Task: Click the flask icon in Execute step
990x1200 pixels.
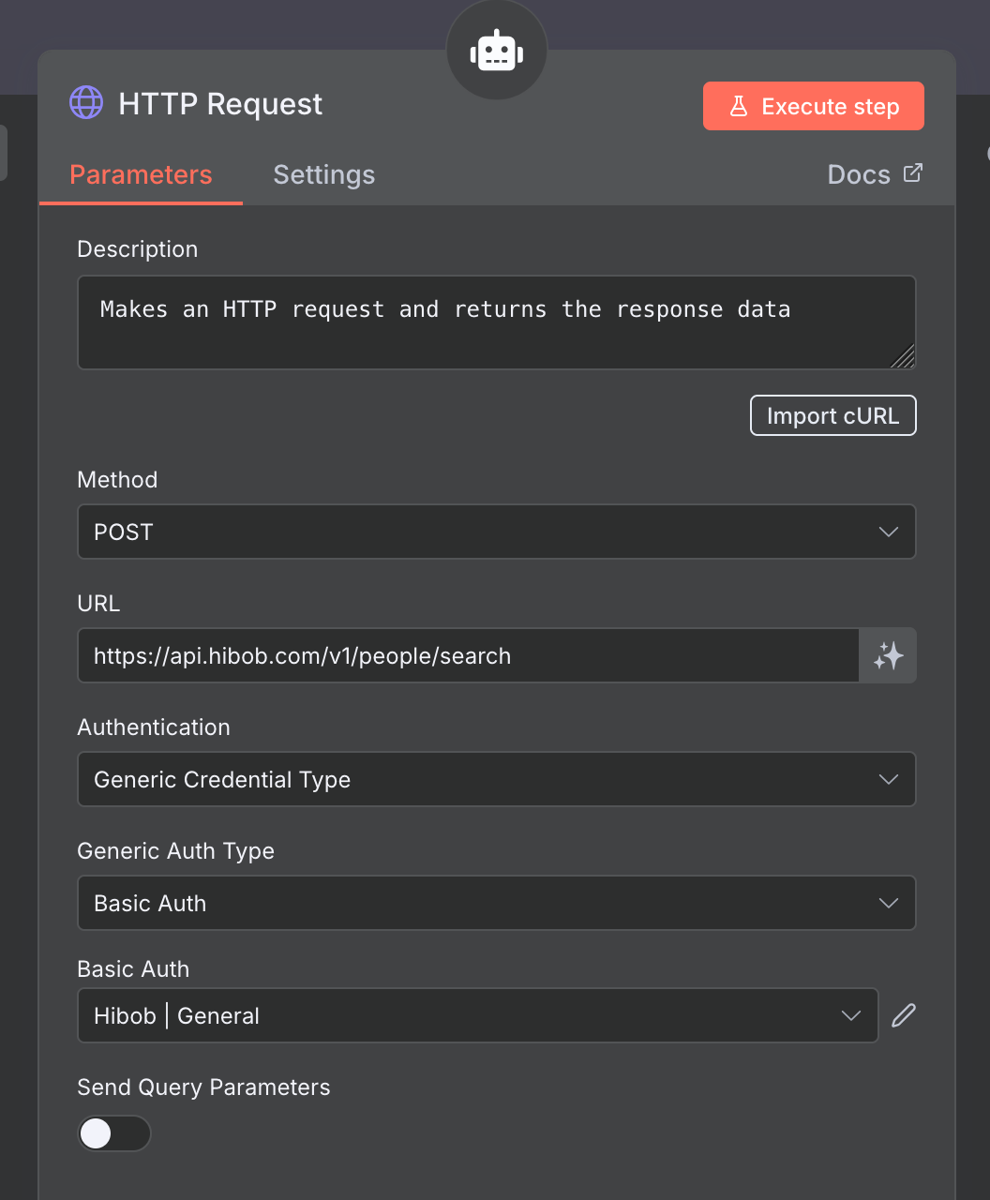Action: pyautogui.click(x=739, y=107)
